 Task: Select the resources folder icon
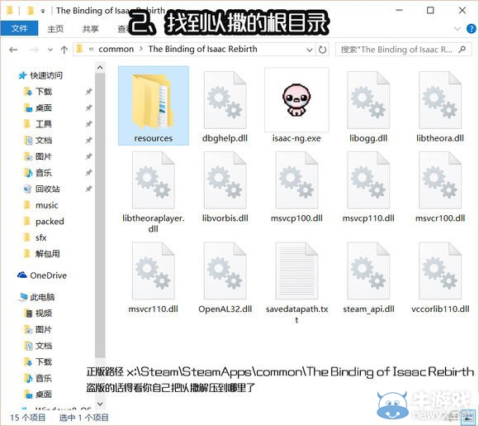[x=153, y=101]
